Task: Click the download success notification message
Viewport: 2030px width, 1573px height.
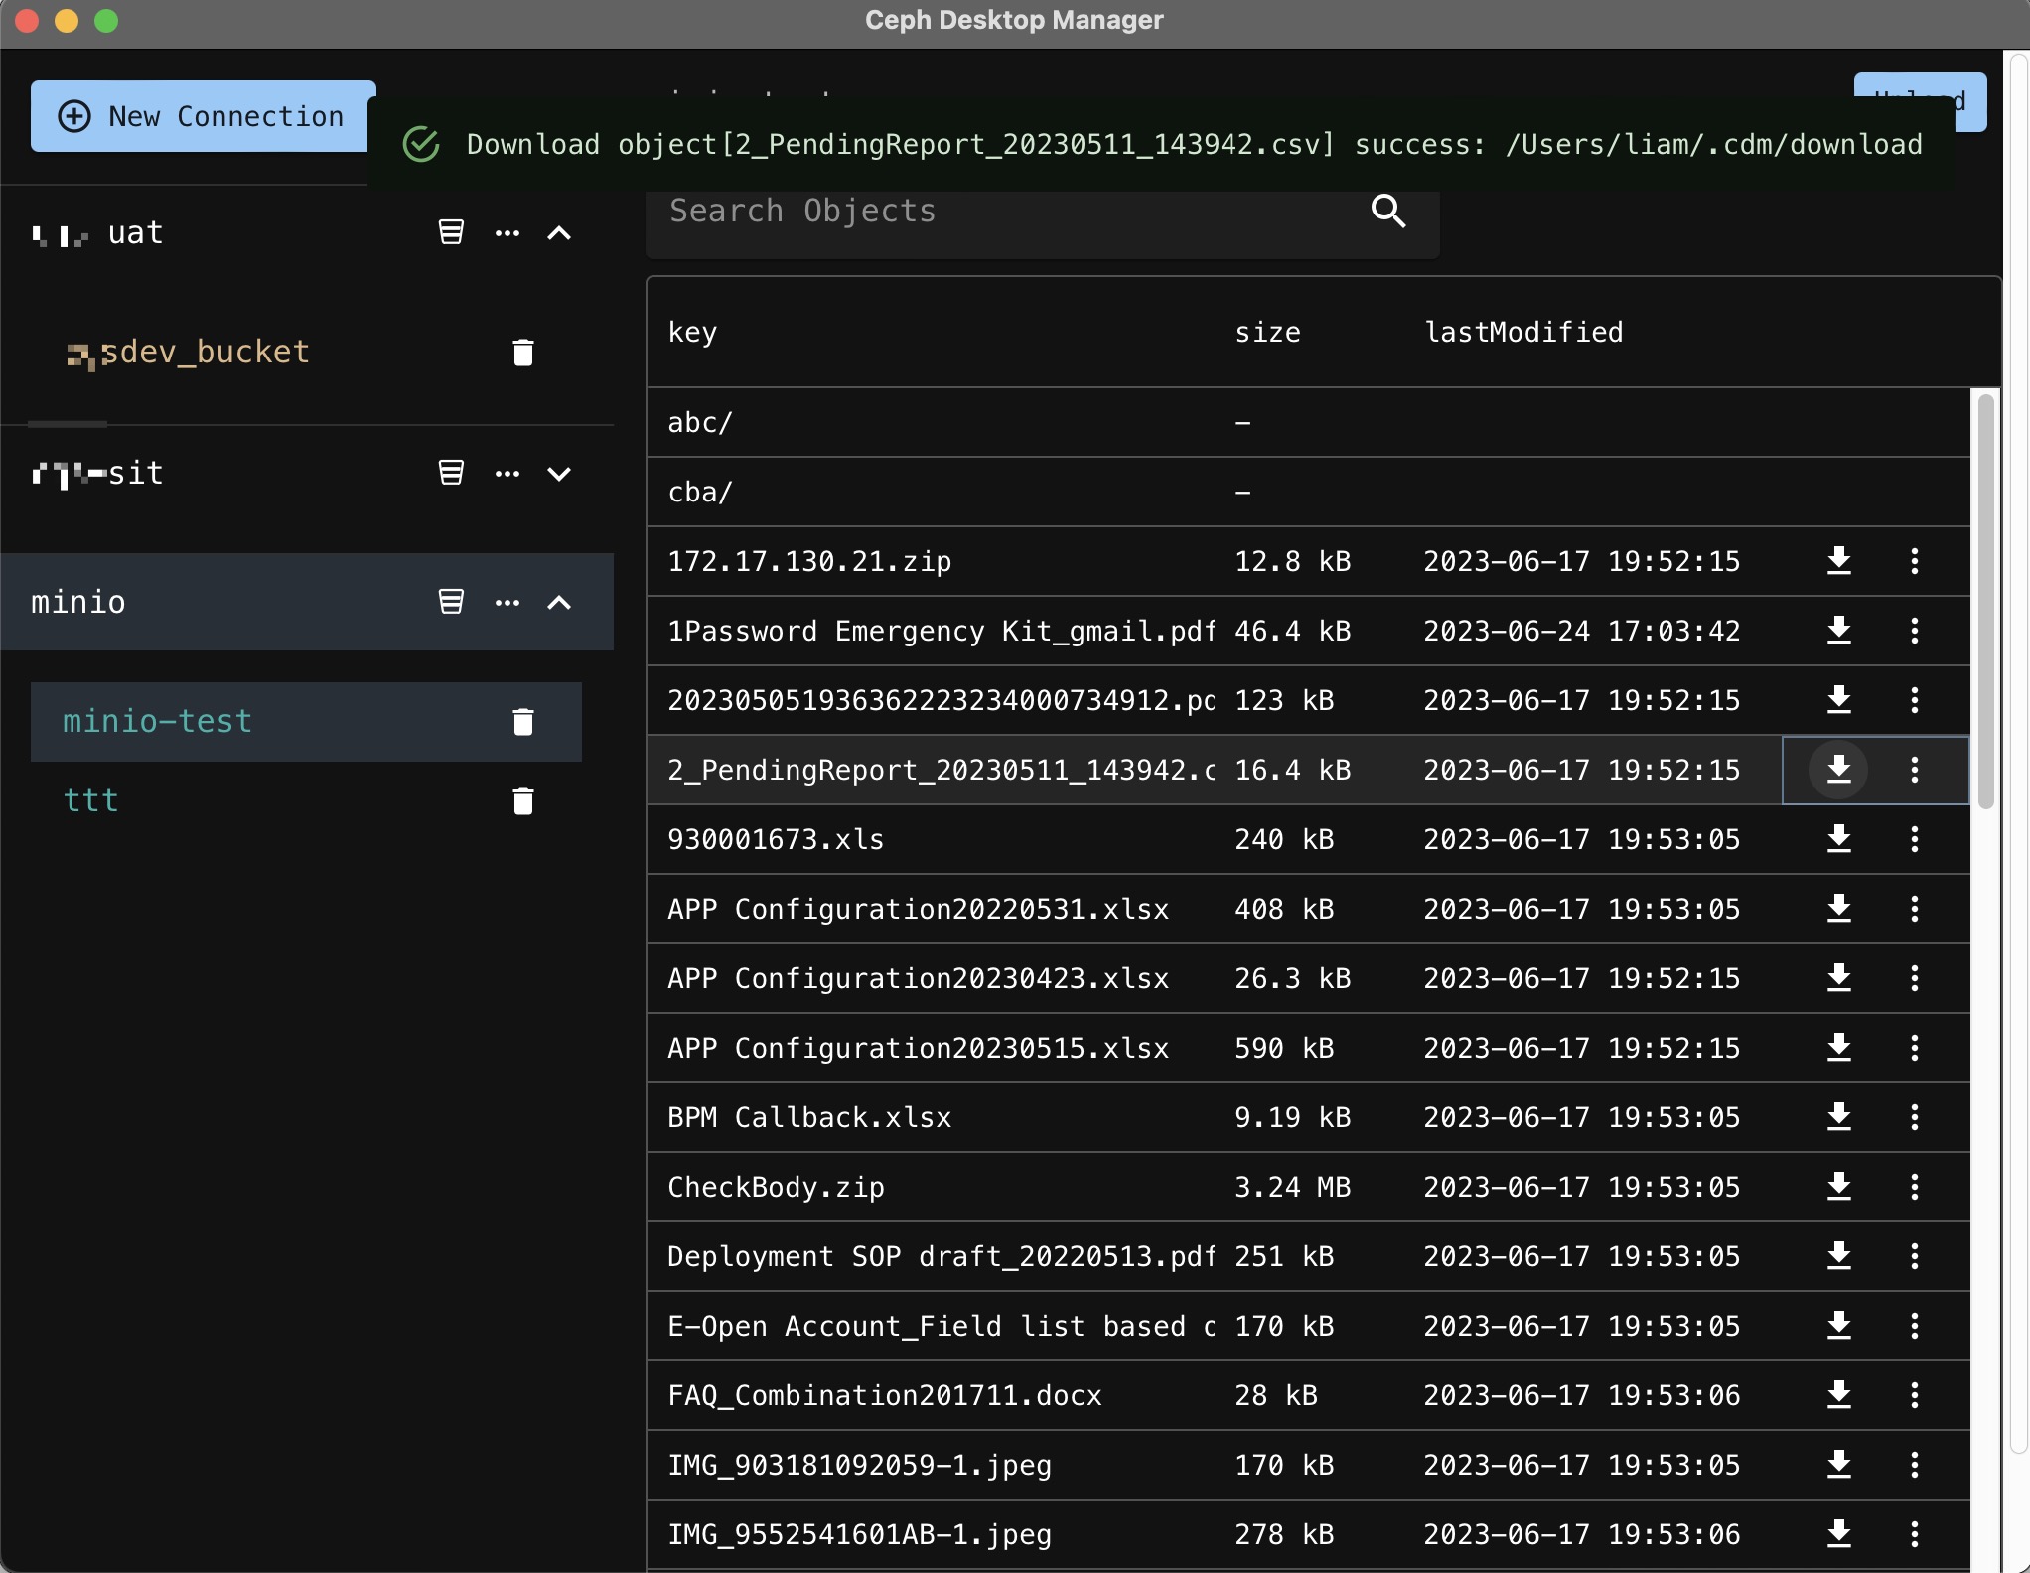Action: tap(1162, 145)
